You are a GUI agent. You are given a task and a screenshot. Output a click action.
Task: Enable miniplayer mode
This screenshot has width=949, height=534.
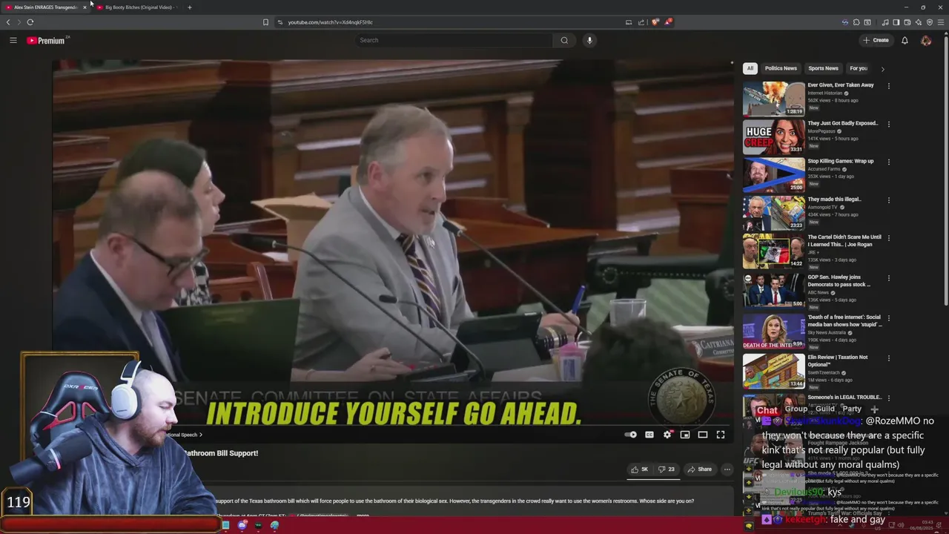click(x=685, y=435)
